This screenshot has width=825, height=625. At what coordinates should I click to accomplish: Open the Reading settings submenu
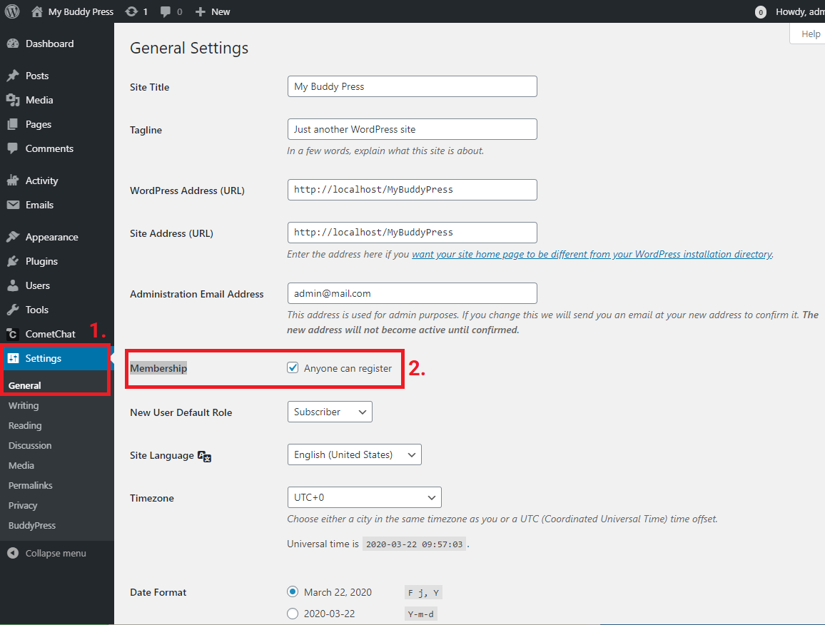pyautogui.click(x=25, y=426)
